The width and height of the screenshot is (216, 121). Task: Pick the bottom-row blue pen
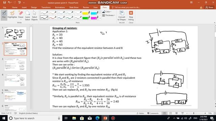(x=61, y=17)
